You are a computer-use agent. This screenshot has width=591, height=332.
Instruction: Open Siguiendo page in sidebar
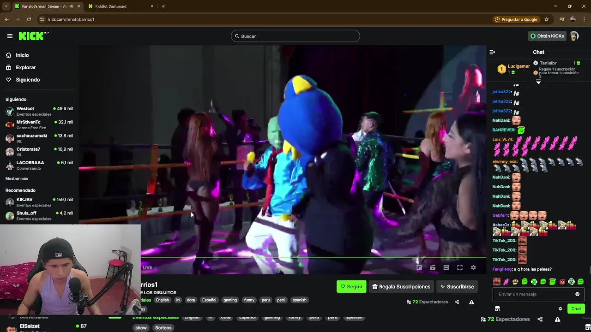pos(28,80)
